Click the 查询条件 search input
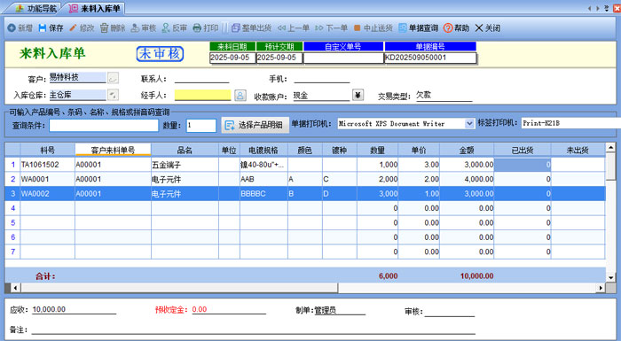Screen dimensions: 621x341 tap(104, 125)
